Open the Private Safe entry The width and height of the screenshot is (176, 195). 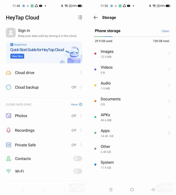pos(44,145)
